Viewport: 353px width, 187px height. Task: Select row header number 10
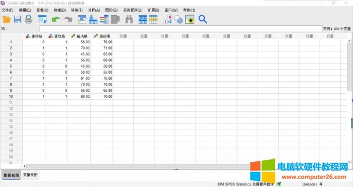coord(11,96)
